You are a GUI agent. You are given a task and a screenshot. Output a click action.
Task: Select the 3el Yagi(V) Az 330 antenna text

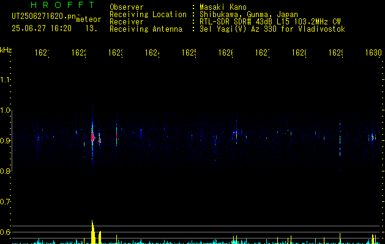[x=272, y=29]
